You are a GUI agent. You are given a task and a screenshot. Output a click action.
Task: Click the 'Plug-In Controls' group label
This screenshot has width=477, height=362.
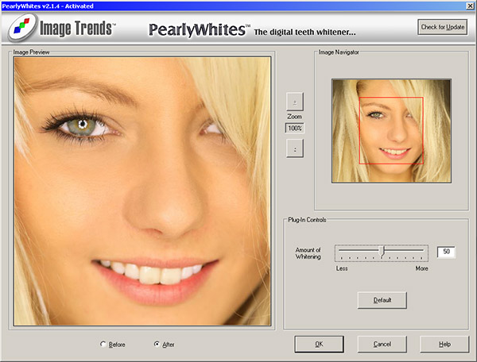(x=307, y=220)
